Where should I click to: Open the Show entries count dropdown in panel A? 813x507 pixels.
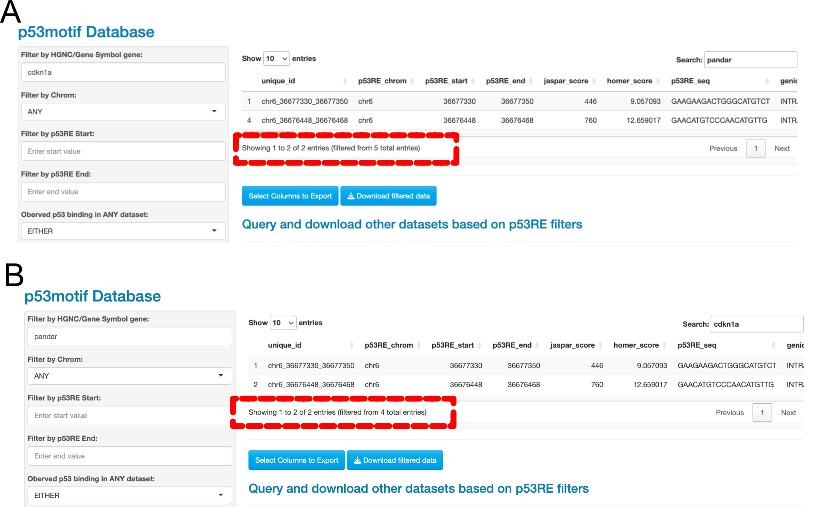point(277,58)
